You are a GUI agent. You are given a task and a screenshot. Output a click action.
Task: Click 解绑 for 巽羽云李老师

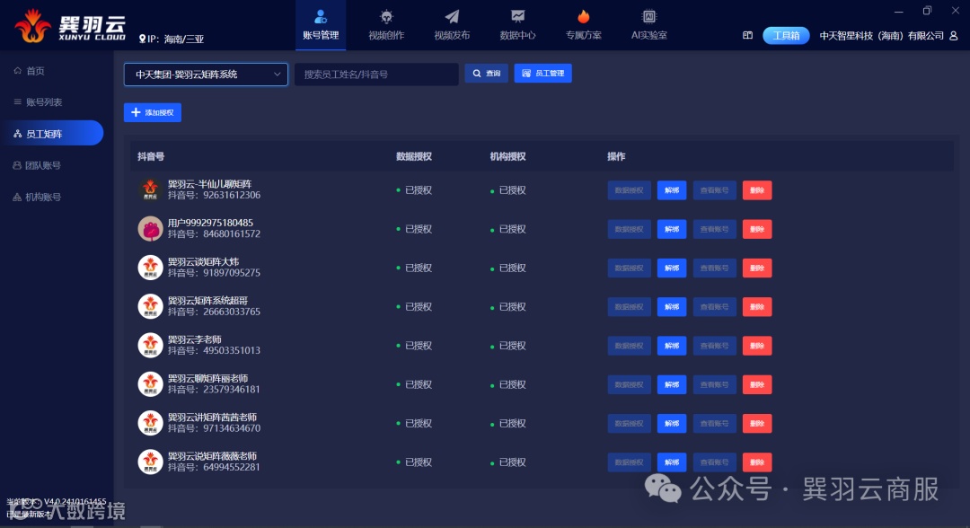pos(671,346)
